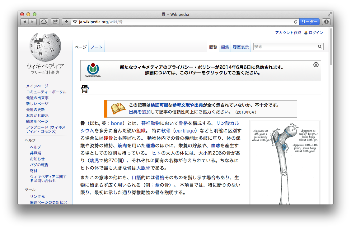Open the blue ヘルプ link under ヘルプ heading
Viewport: 351px width, 229px height.
click(35, 147)
